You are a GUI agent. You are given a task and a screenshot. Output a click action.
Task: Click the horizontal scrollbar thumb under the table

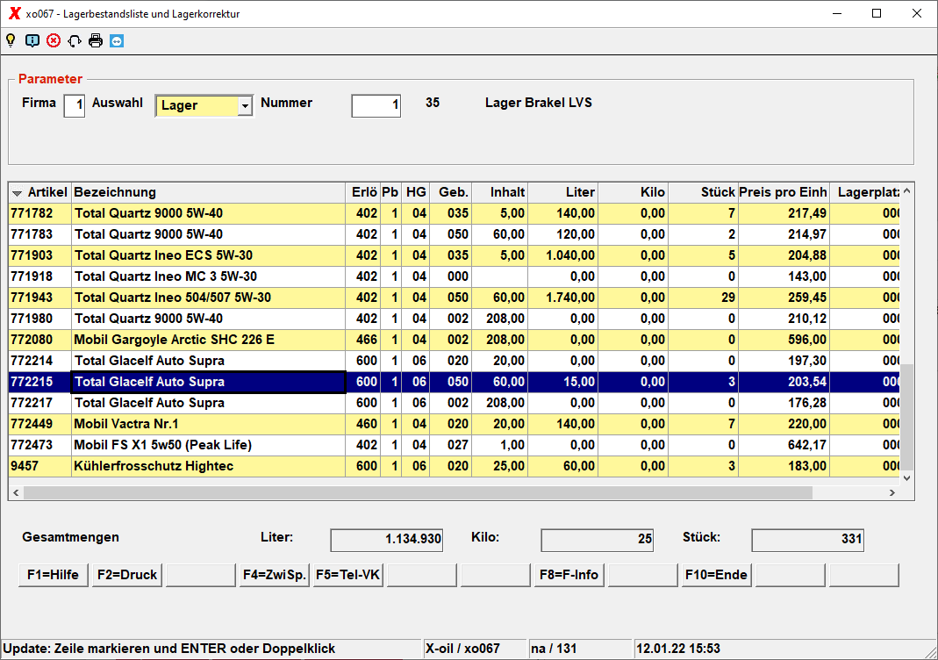tap(419, 492)
